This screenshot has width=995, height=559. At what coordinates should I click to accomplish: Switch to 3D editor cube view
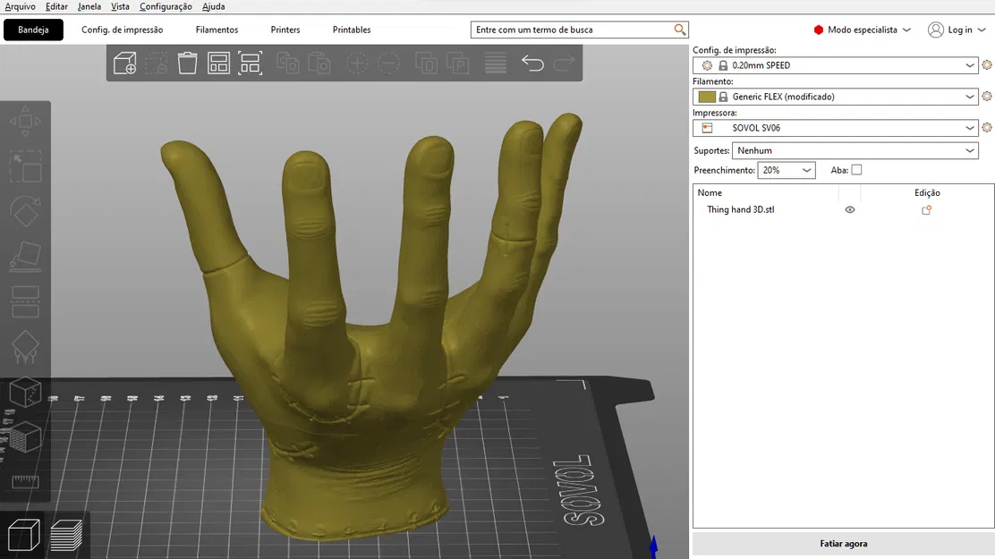pyautogui.click(x=23, y=535)
